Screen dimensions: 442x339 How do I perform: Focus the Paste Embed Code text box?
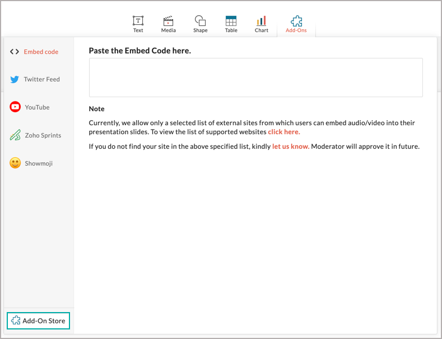click(x=255, y=77)
